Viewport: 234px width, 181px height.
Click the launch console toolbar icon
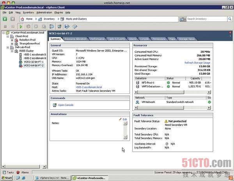point(59,27)
